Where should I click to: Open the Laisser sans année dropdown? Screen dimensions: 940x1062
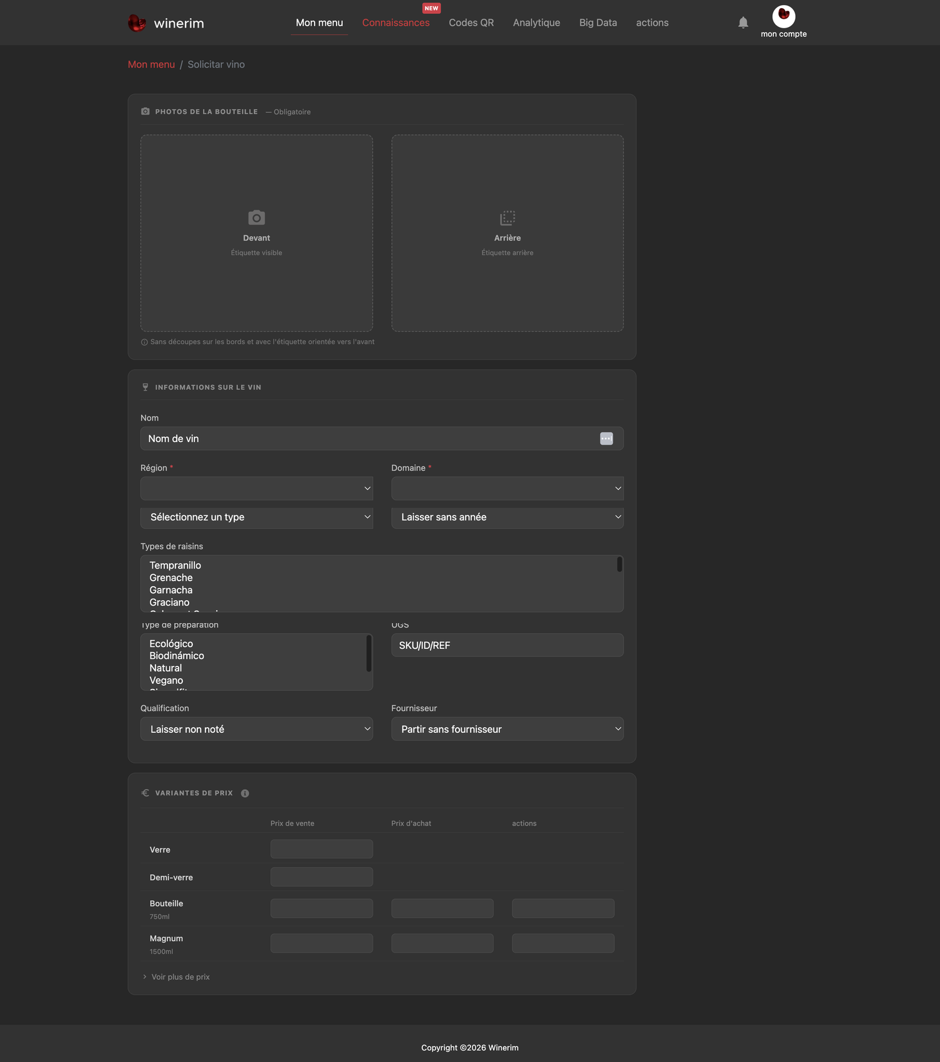508,517
